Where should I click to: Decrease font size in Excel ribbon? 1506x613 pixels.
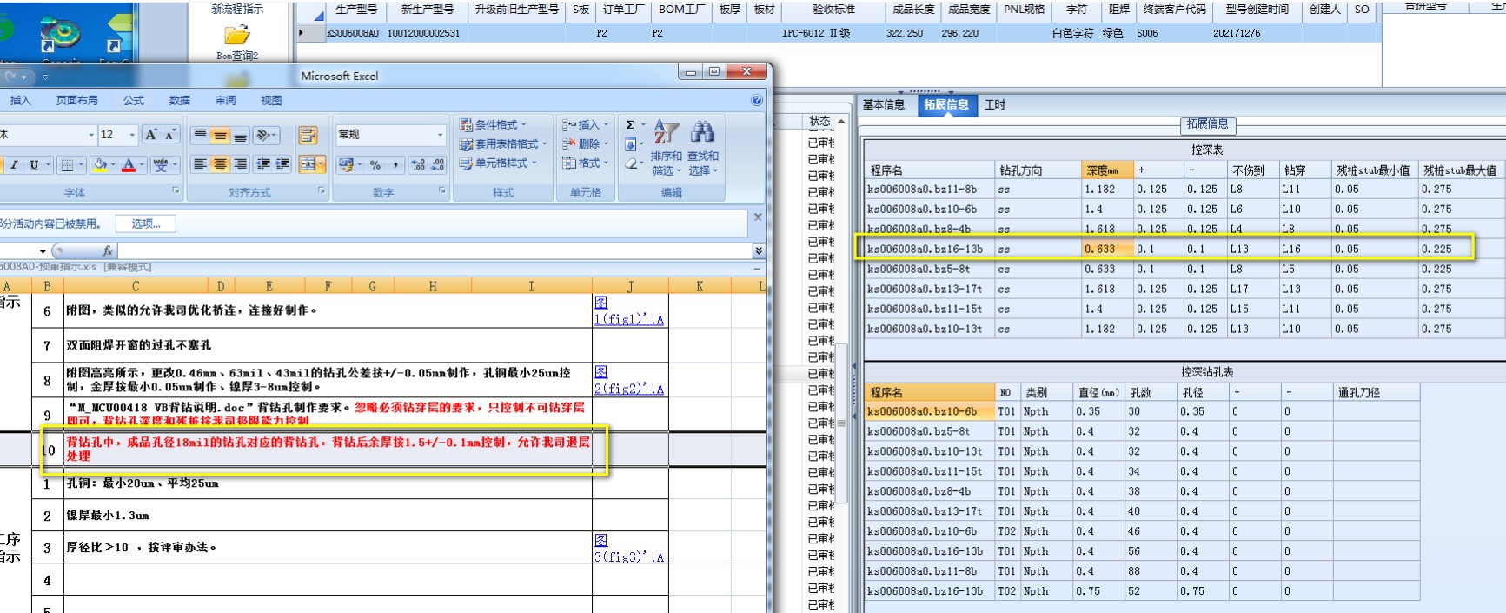tap(169, 134)
